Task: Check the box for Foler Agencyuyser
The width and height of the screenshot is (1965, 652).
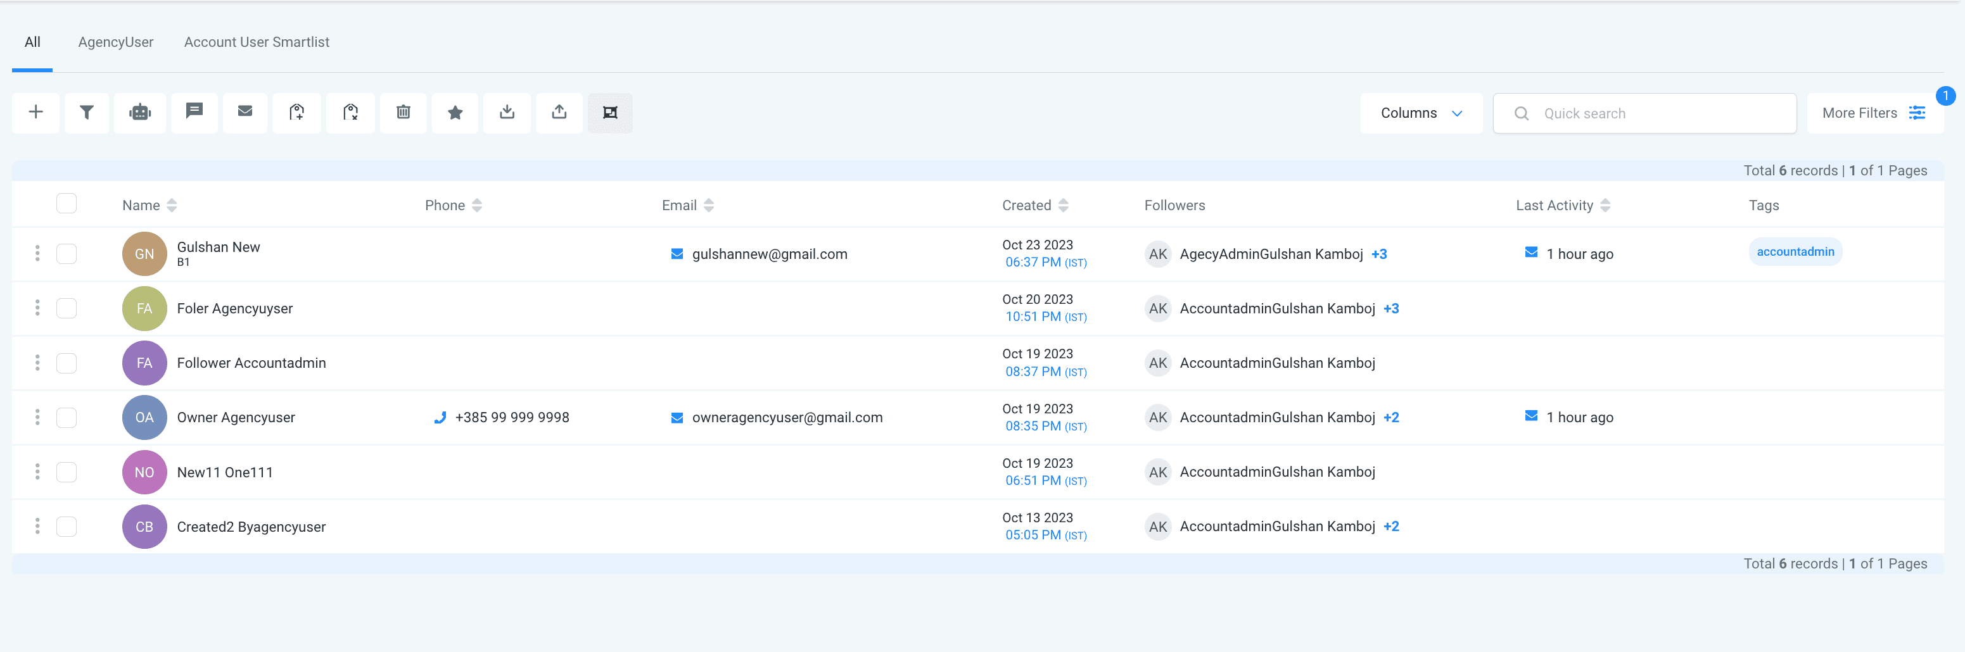Action: pyautogui.click(x=67, y=308)
